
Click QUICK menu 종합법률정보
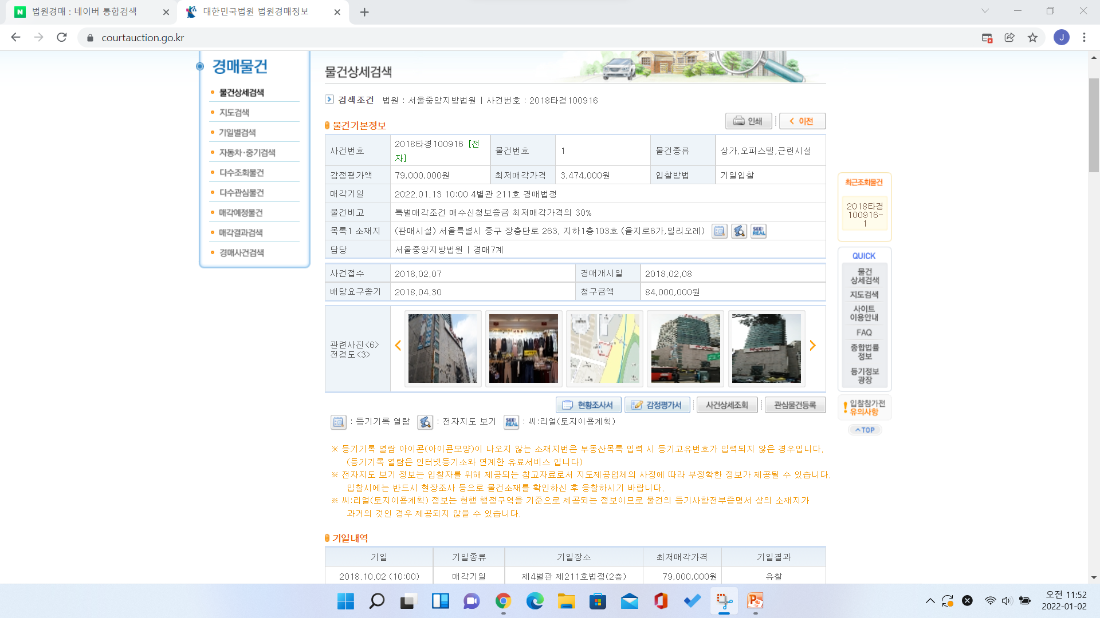coord(865,352)
